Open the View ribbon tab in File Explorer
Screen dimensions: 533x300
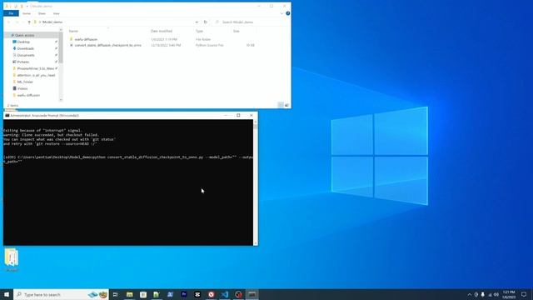[56, 13]
